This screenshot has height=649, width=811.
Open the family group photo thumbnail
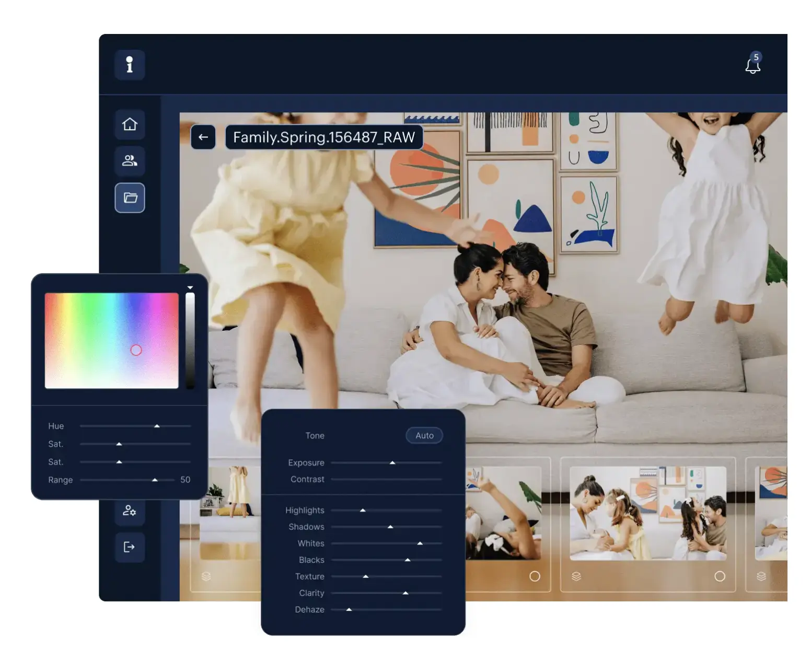[x=648, y=513]
